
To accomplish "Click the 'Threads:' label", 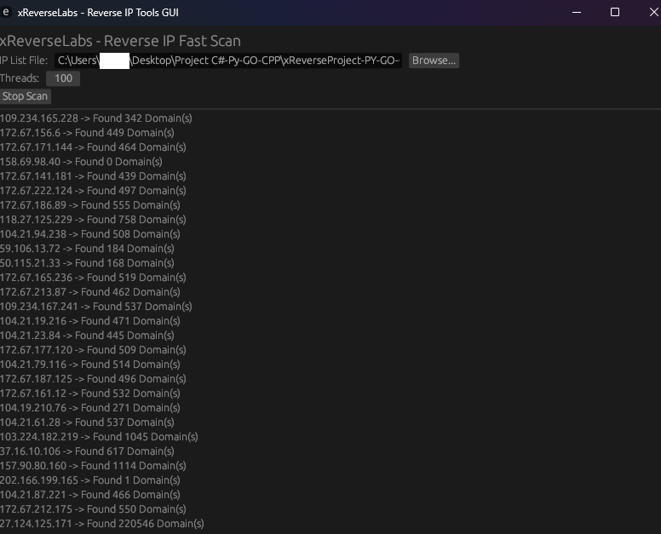I will [20, 78].
